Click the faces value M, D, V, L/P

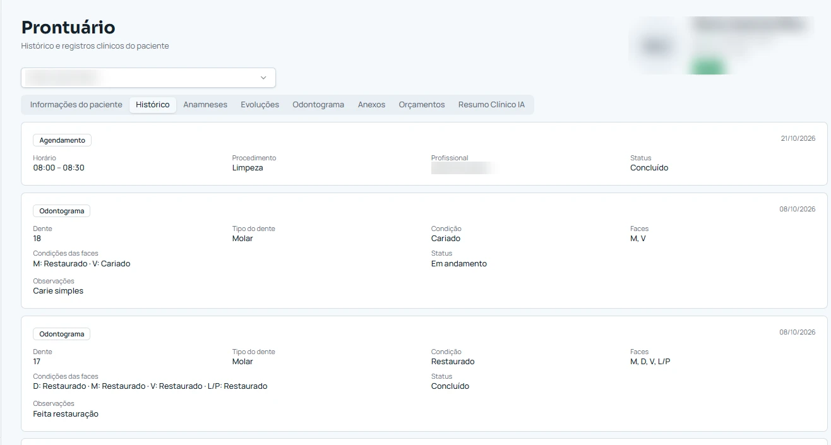click(x=650, y=362)
